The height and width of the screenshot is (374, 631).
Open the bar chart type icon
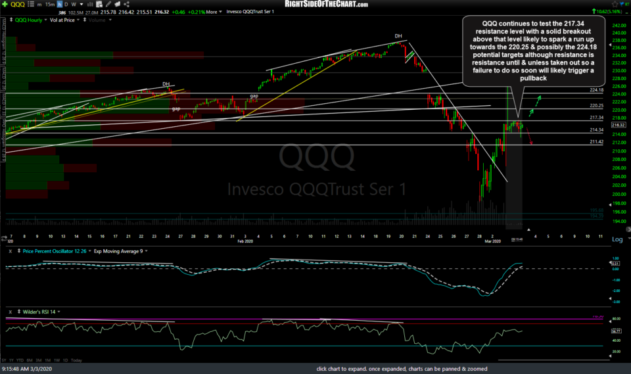click(90, 5)
